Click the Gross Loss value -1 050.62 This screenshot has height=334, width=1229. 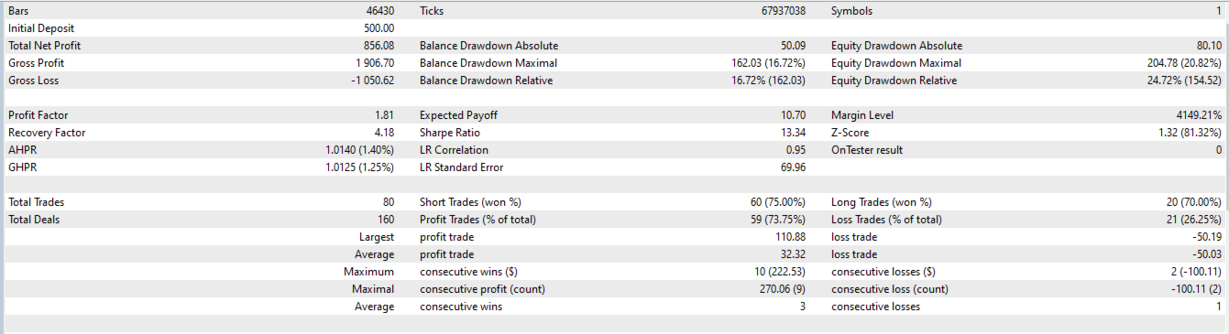pos(372,81)
